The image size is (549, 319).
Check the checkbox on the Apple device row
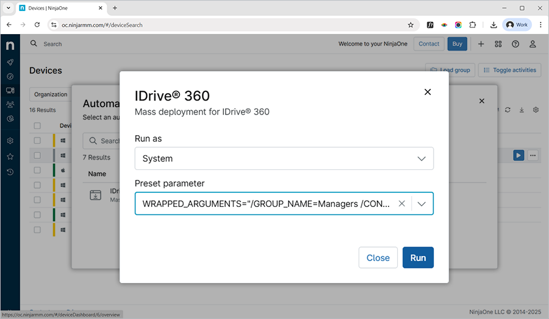tap(37, 170)
